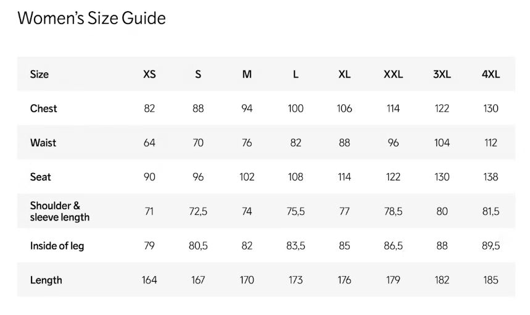Click waist value 104 for size 3XL

442,143
